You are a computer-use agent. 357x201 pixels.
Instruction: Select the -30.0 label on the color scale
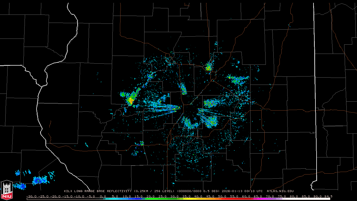[31, 196]
